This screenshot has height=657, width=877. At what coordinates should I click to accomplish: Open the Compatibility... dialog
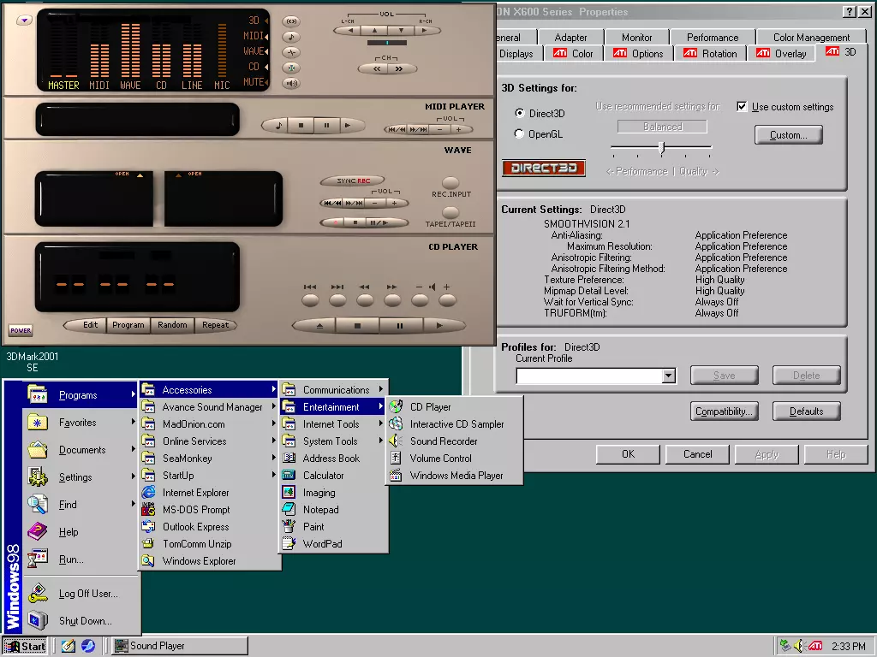click(724, 411)
